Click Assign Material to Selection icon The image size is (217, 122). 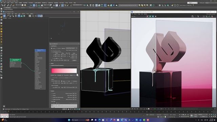13,16
